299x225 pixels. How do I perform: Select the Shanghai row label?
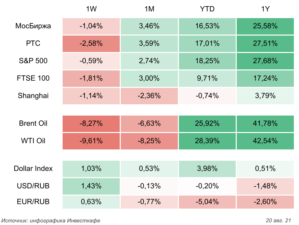coord(33,96)
